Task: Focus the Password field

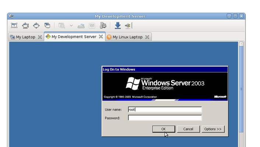Action: click(x=165, y=118)
